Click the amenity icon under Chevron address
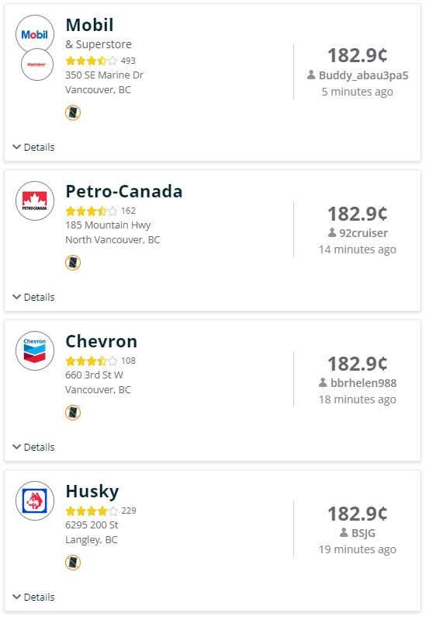This screenshot has height=617, width=426. coord(73,413)
